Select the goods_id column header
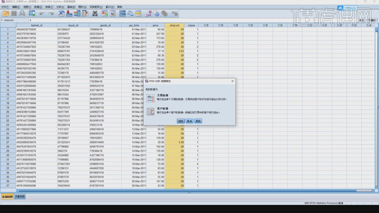Image resolution: width=379 pixels, height=213 pixels. tap(105, 25)
